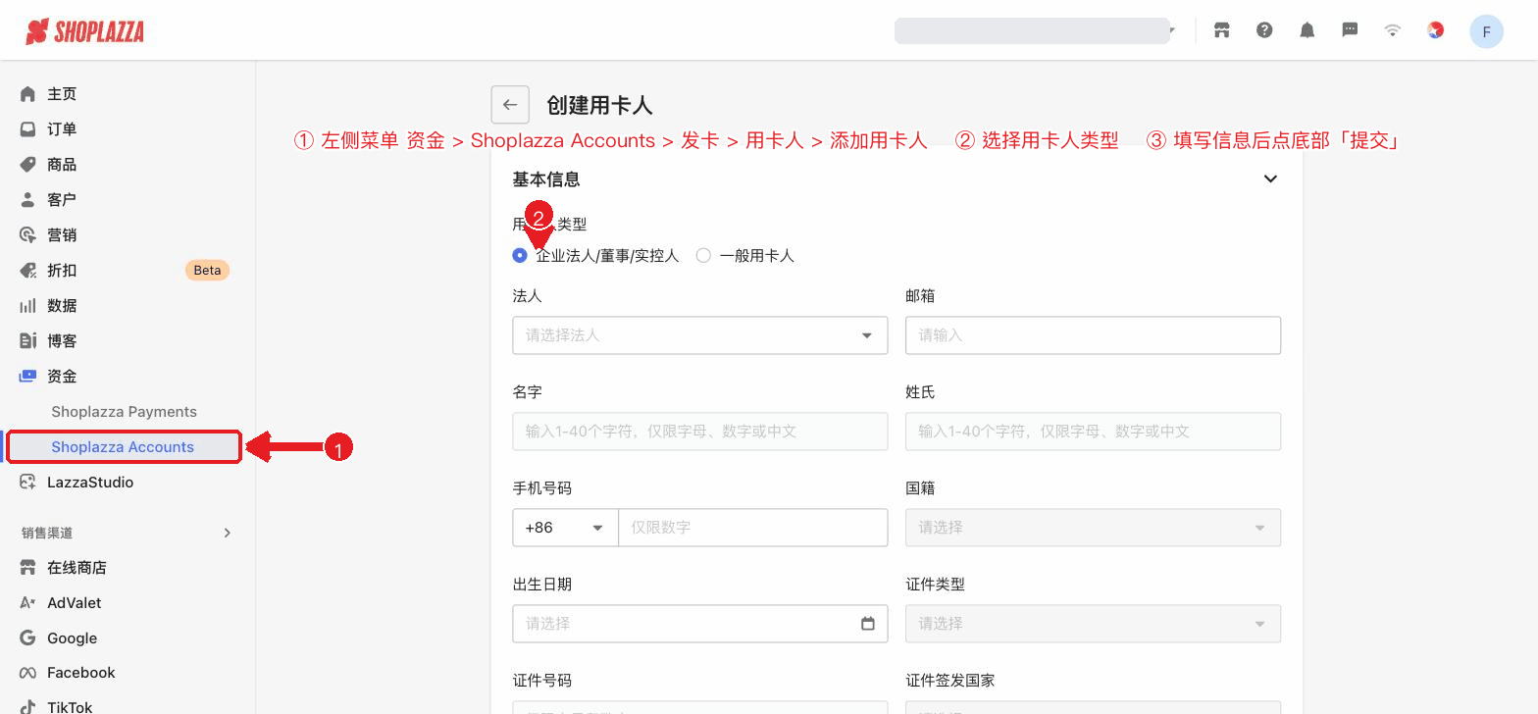This screenshot has height=714, width=1538.
Task: Click the 商品 tag icon
Action: (x=27, y=165)
